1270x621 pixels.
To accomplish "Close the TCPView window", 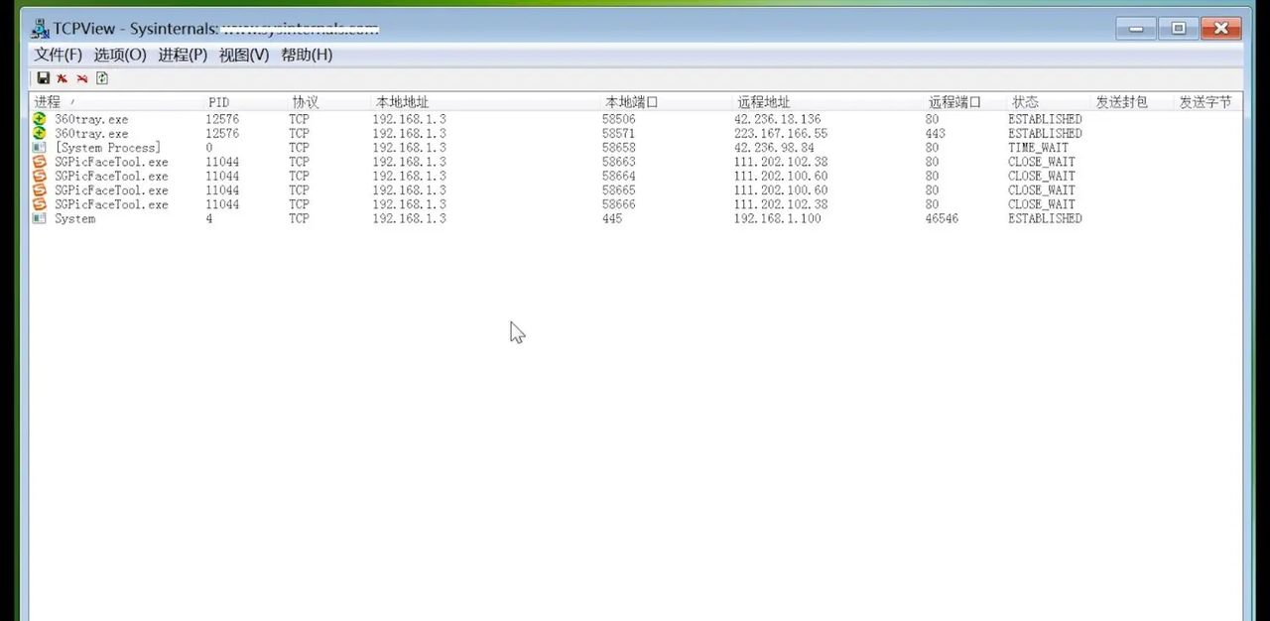I will pyautogui.click(x=1221, y=29).
